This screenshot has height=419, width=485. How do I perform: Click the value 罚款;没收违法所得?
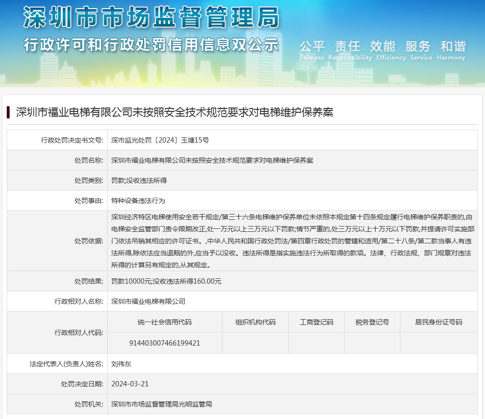pos(139,180)
